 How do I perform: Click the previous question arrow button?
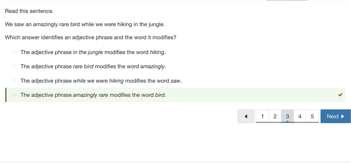tap(246, 116)
